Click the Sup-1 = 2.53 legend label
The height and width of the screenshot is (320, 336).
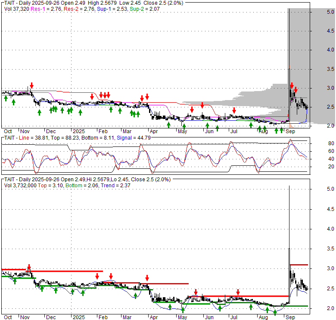[112, 9]
